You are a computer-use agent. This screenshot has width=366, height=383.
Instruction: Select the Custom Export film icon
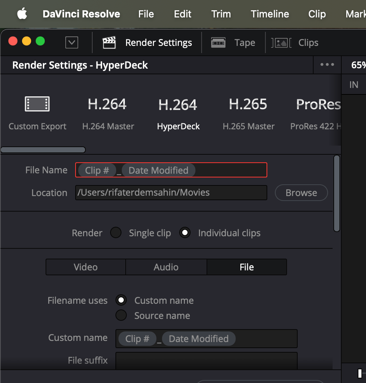point(37,104)
